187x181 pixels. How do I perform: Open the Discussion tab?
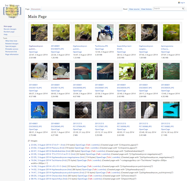[36, 9]
